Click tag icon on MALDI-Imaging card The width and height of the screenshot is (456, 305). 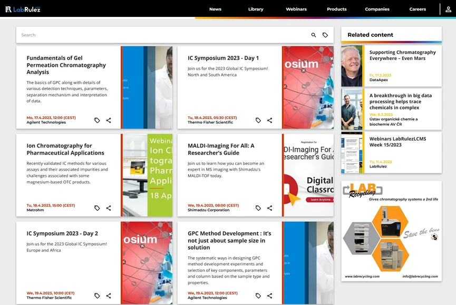258,208
